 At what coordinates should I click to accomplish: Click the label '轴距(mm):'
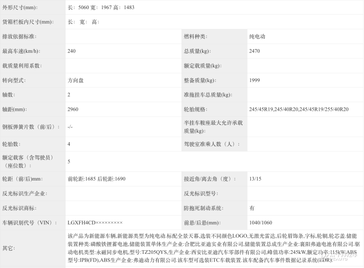point(15,109)
